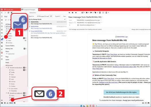
Task: Compose a new mail message
Action: click(x=12, y=13)
